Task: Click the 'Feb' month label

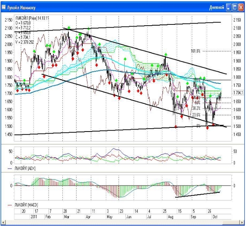Action: pyautogui.click(x=48, y=217)
